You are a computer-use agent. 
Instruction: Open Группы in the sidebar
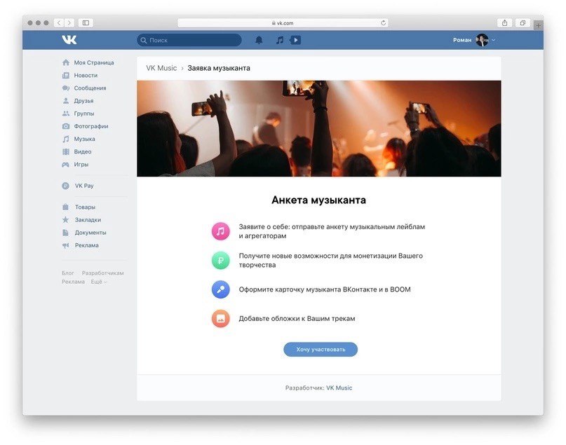pyautogui.click(x=83, y=114)
